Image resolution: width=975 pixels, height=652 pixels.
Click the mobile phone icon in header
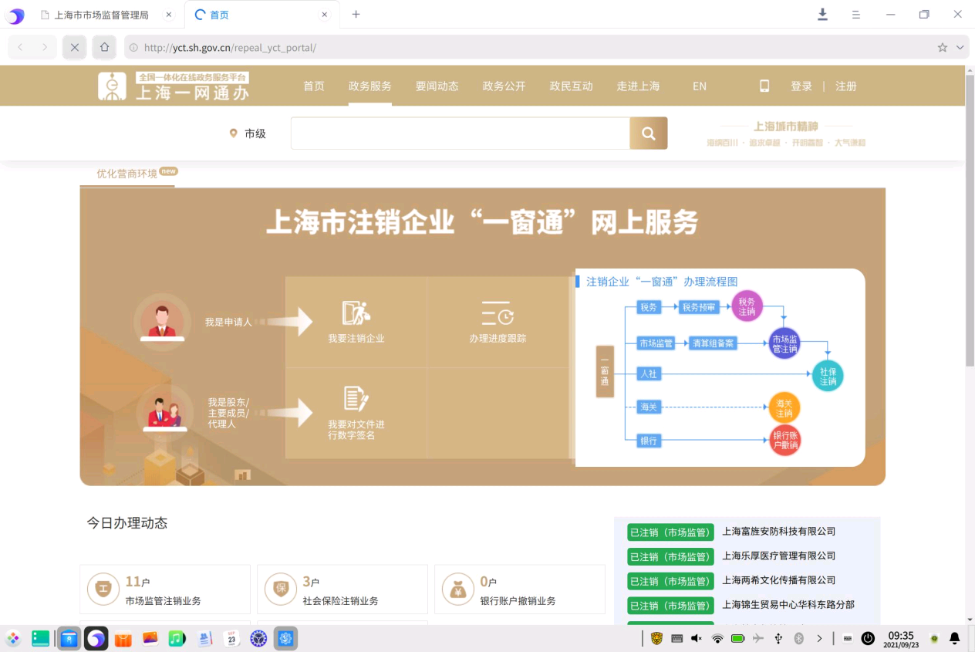pos(764,86)
